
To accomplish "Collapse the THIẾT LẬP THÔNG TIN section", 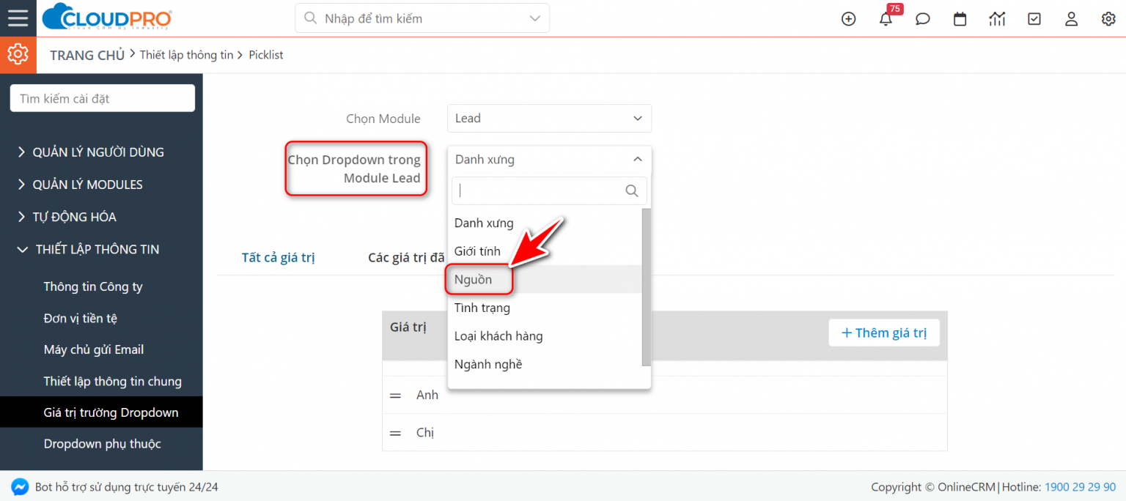I will pyautogui.click(x=97, y=249).
